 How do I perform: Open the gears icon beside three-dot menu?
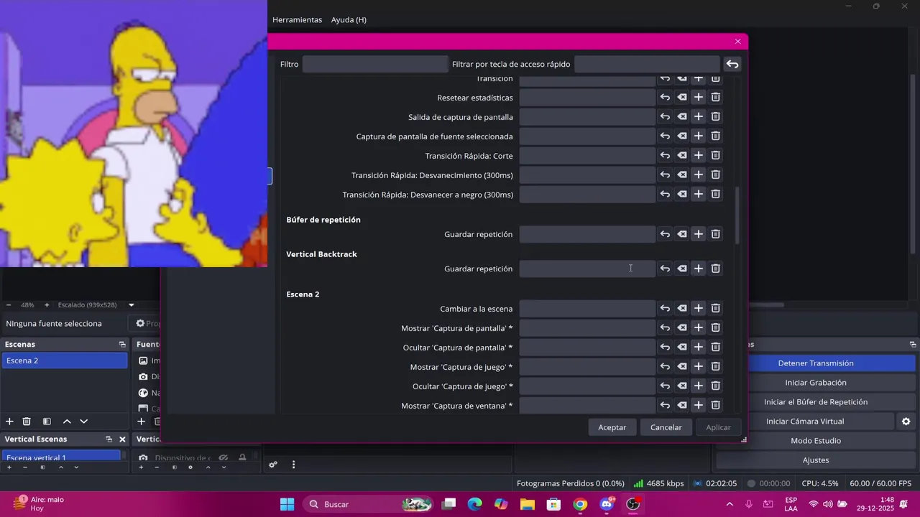(273, 465)
